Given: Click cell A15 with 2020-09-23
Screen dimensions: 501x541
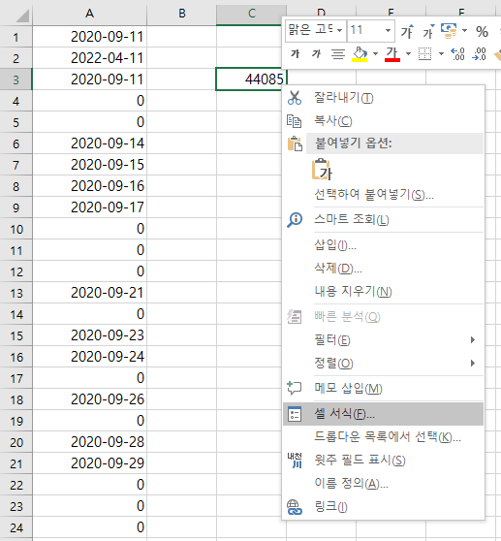Looking at the screenshot, I should pos(90,335).
